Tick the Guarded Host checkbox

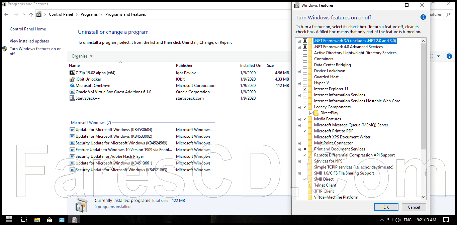[305, 77]
